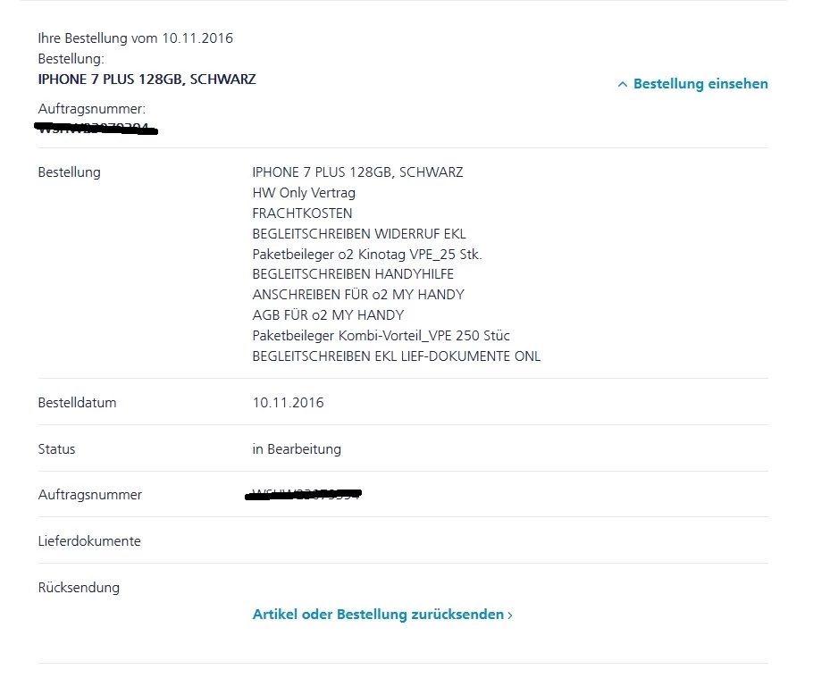
Task: Click BEGLEITSCHREIBEN HANDYHILFE line
Action: tap(353, 274)
